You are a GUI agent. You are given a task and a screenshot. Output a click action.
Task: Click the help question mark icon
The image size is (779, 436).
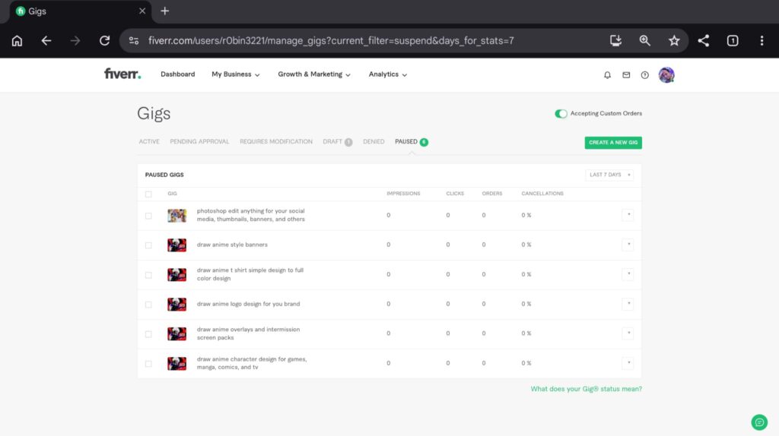[x=644, y=75]
